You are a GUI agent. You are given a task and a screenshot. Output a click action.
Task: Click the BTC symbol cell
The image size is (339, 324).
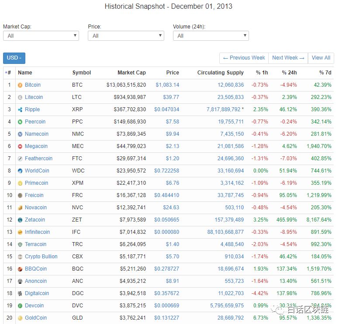(x=77, y=85)
